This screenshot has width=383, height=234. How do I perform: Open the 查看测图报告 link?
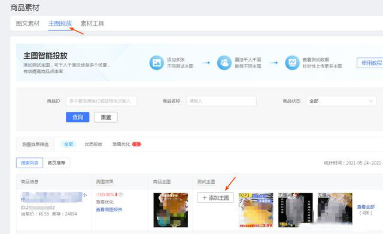coord(109,209)
